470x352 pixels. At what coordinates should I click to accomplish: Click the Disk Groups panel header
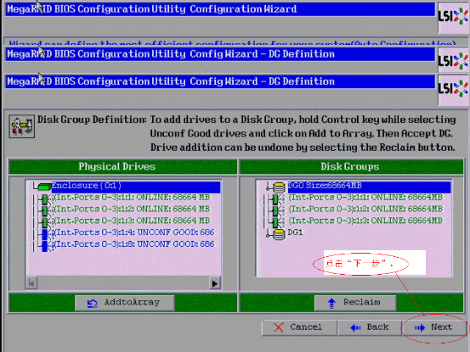pos(351,166)
